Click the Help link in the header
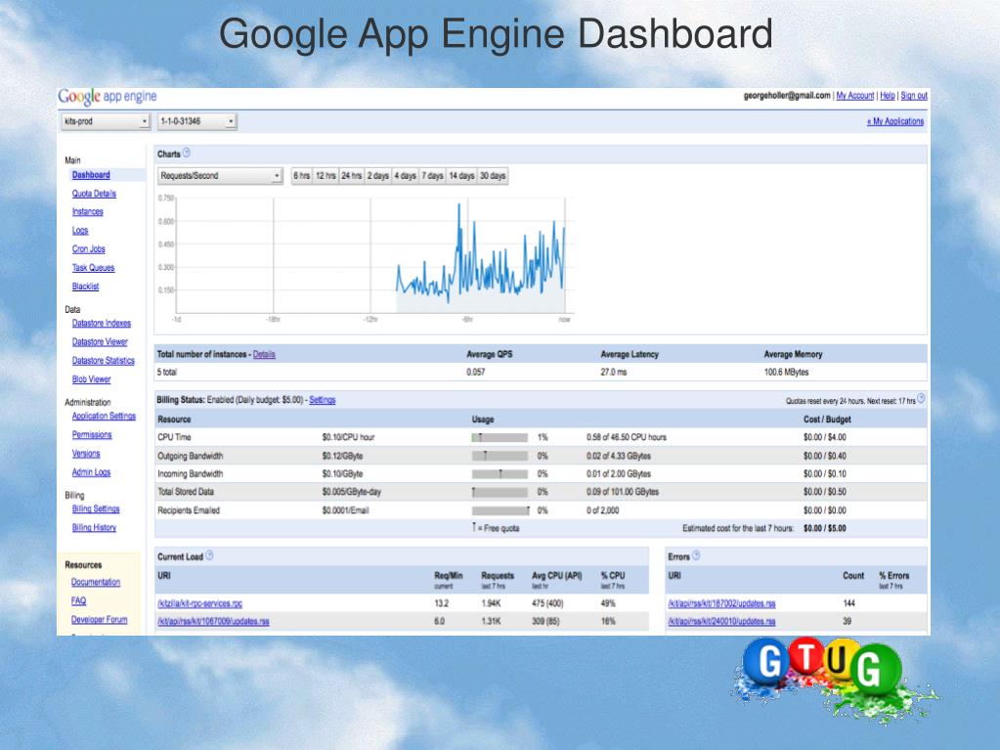1000x750 pixels. pos(888,96)
